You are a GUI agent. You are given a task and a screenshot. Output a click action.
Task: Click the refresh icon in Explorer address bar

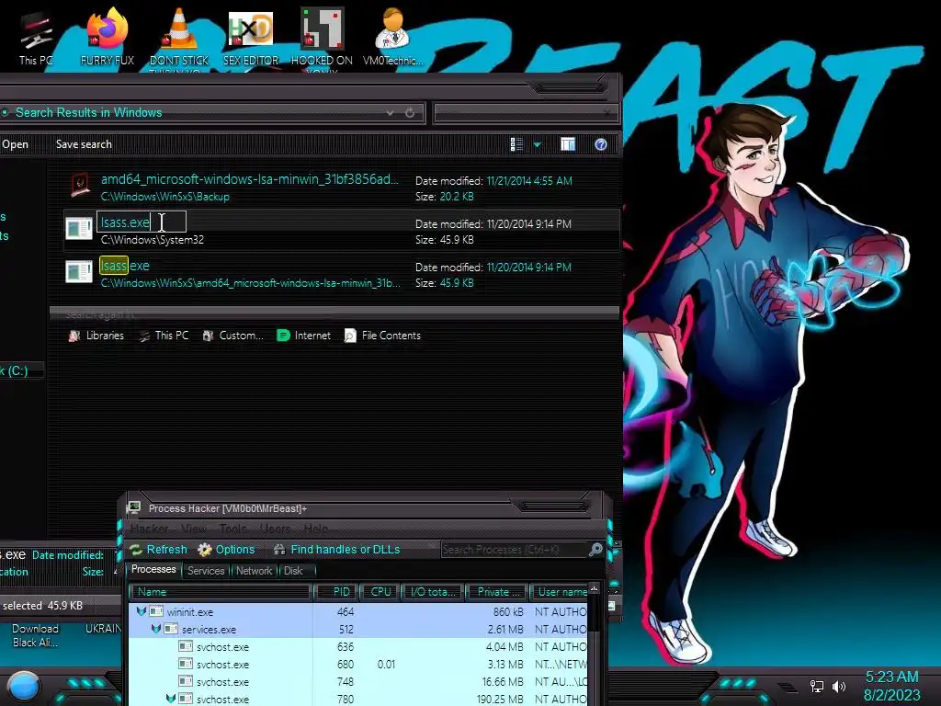pos(410,113)
